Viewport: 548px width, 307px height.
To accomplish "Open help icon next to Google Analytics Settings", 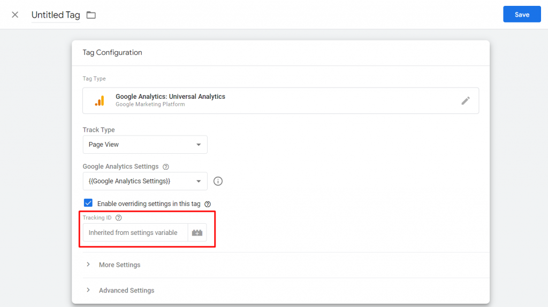I will pos(166,167).
